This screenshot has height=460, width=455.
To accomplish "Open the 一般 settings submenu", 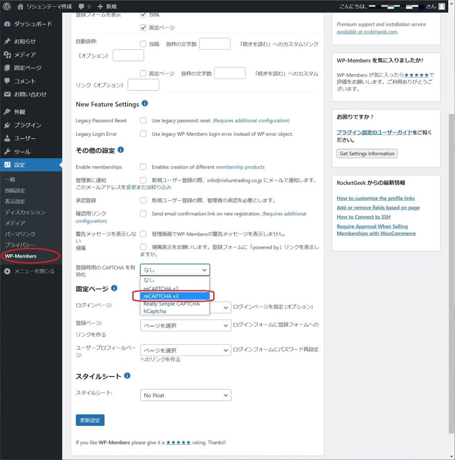I will click(x=10, y=179).
